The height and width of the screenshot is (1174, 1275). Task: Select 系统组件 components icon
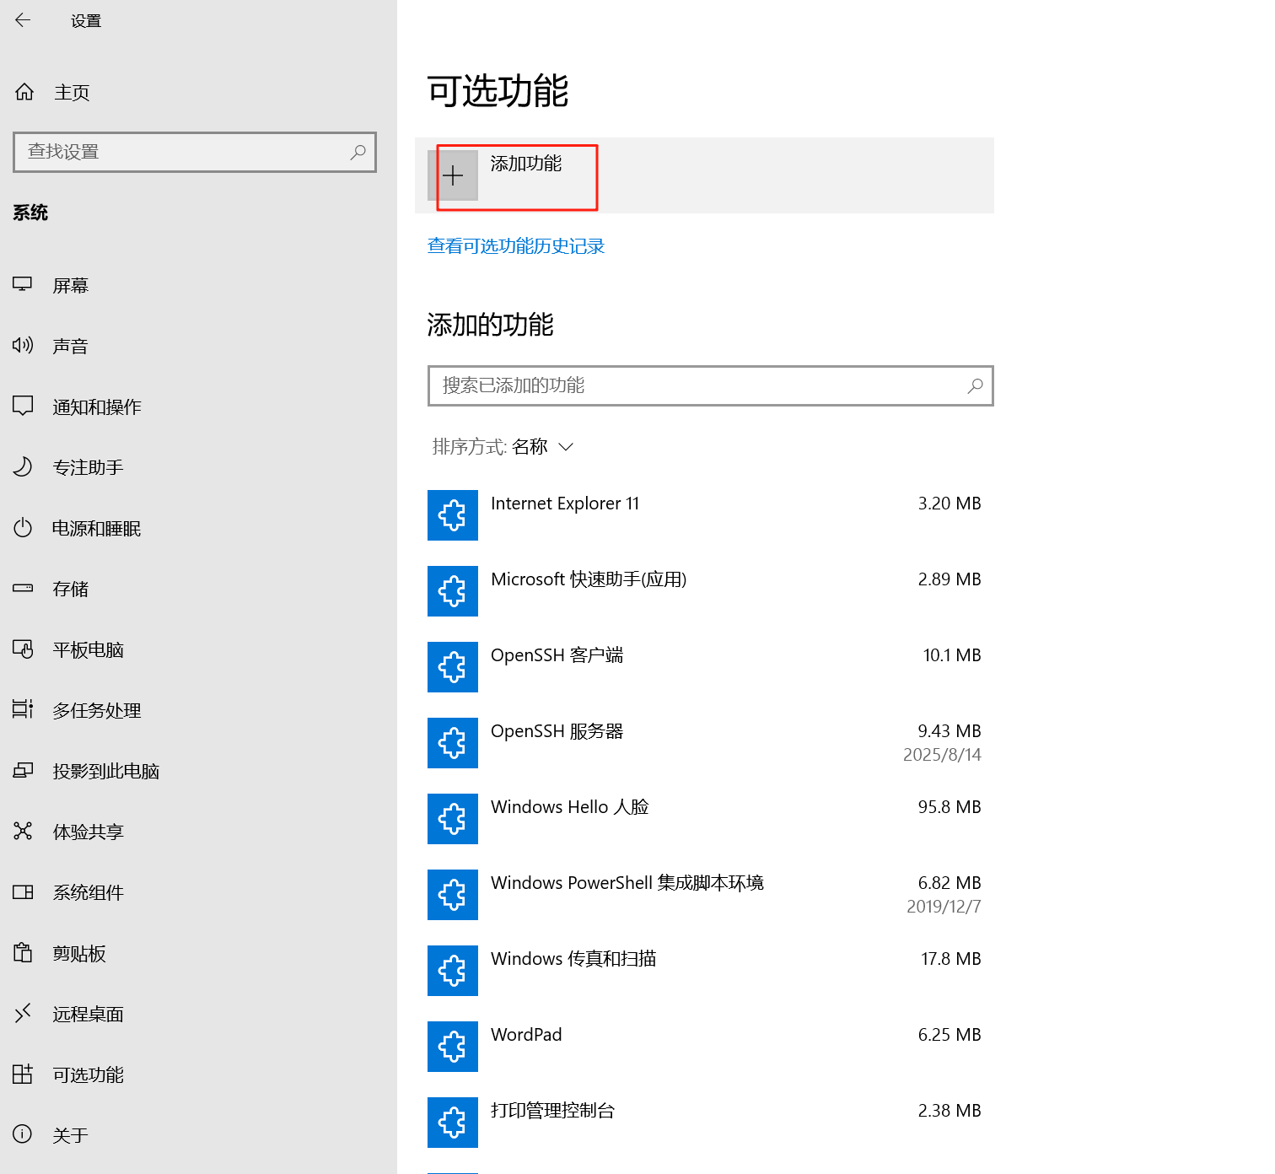coord(23,891)
